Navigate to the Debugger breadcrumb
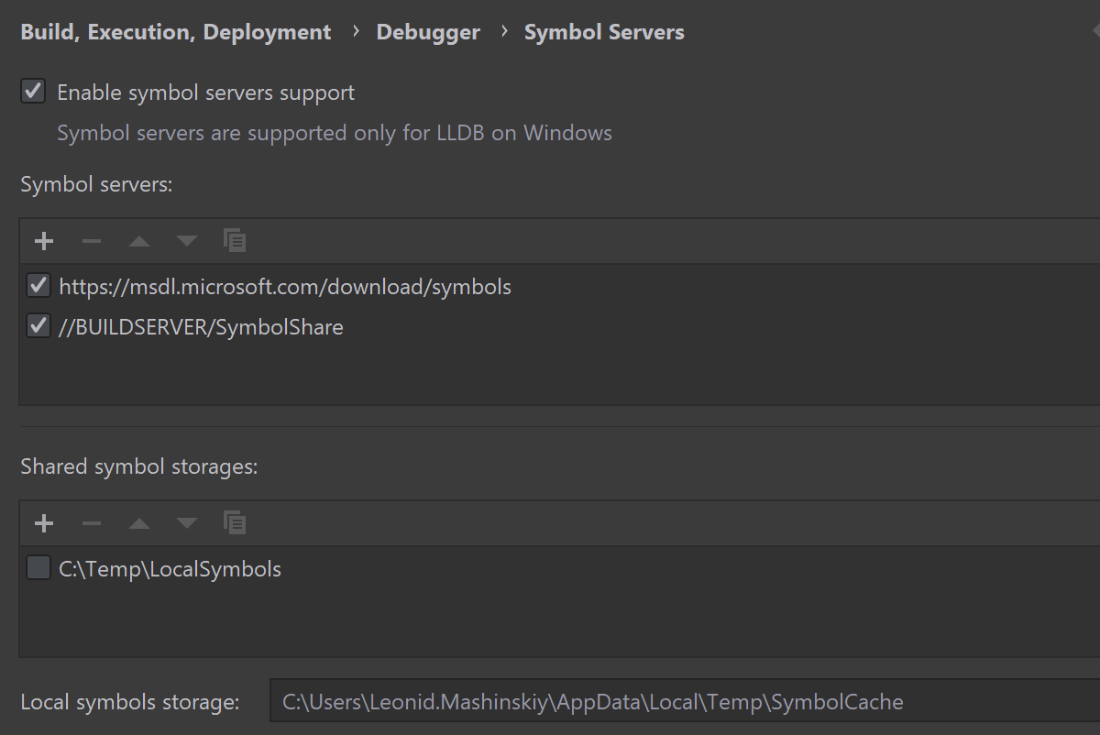Viewport: 1100px width, 735px height. click(428, 32)
